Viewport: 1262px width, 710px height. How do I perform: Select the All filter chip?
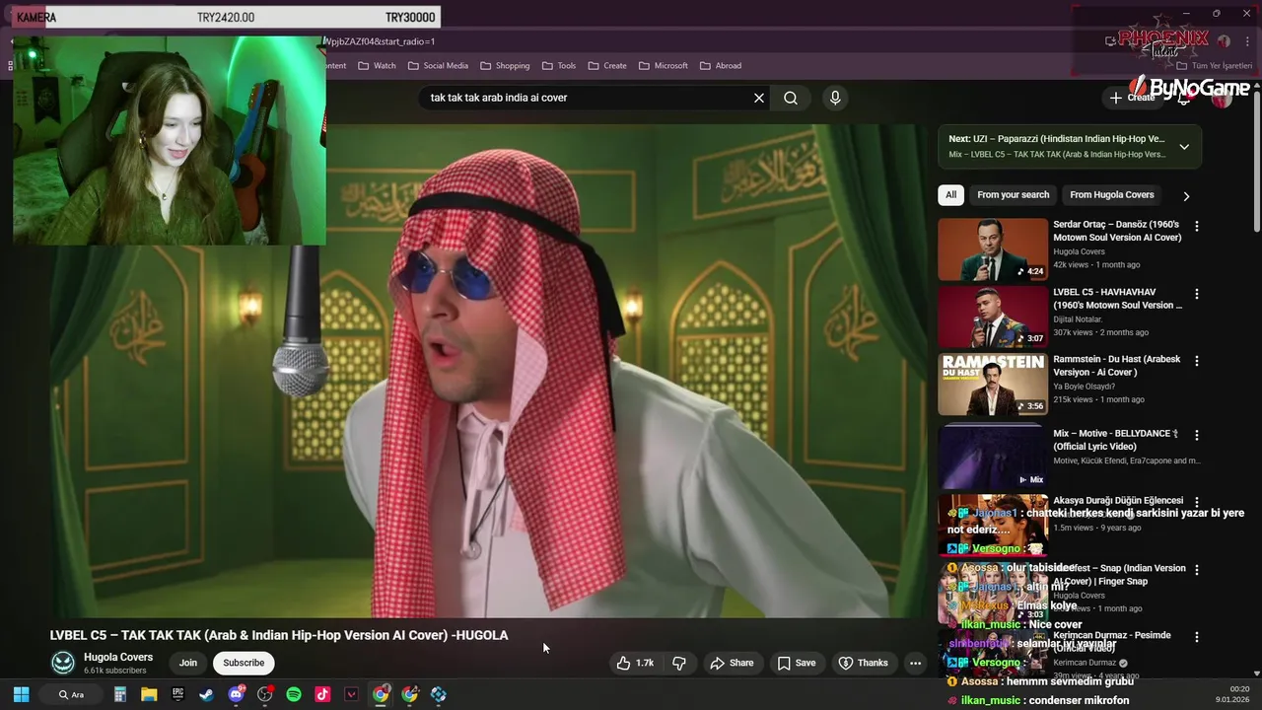coord(950,195)
